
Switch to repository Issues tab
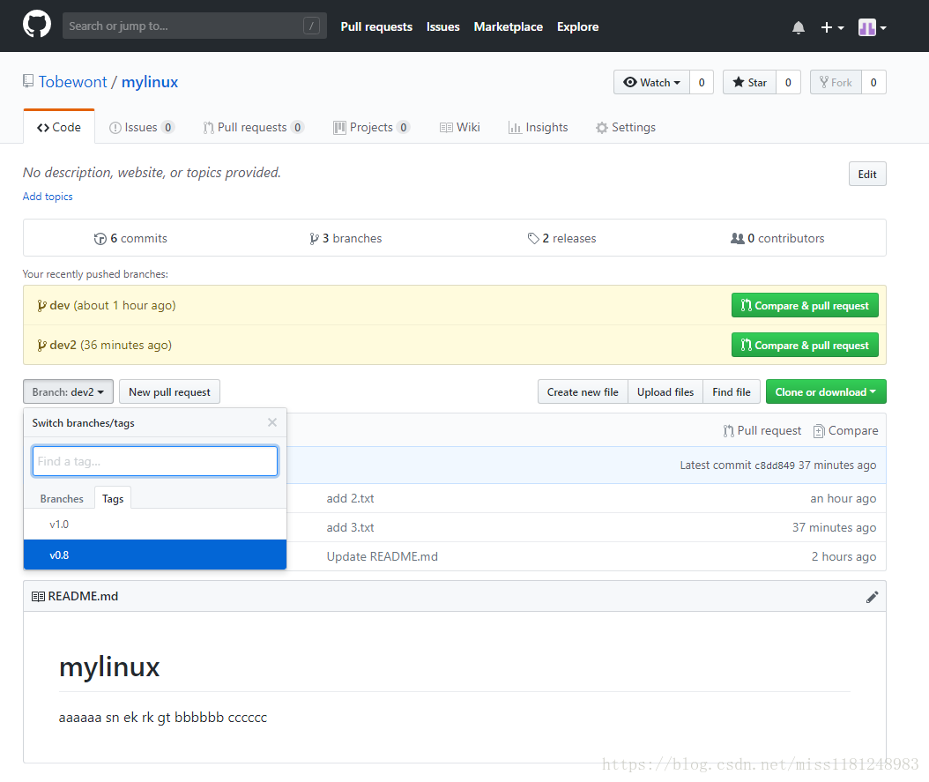point(142,127)
